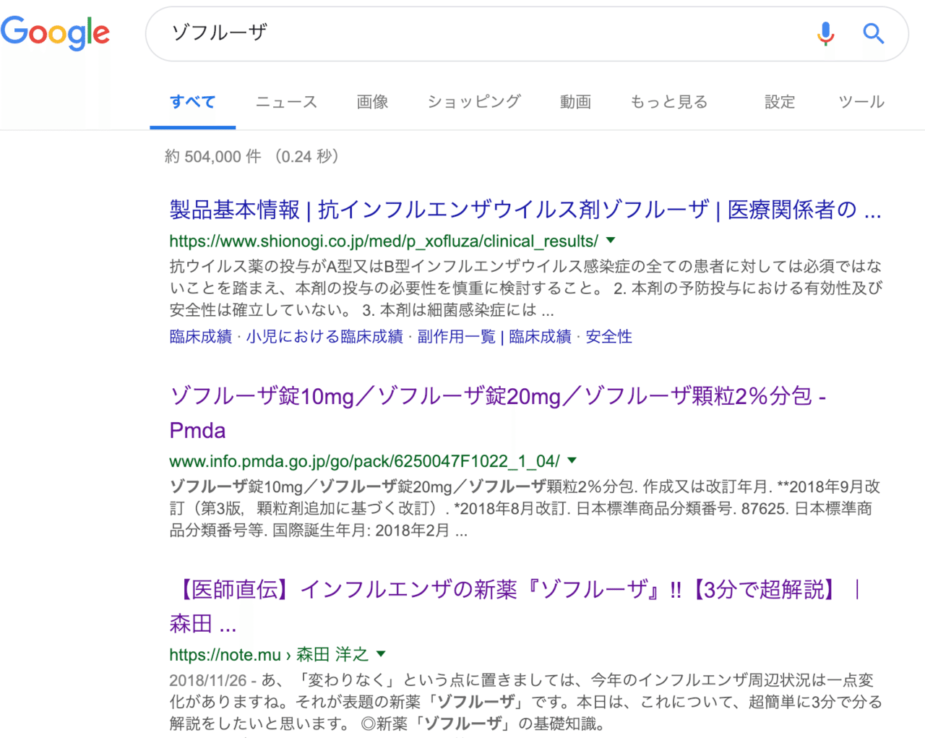Open the 安全性 sitelink

click(608, 337)
